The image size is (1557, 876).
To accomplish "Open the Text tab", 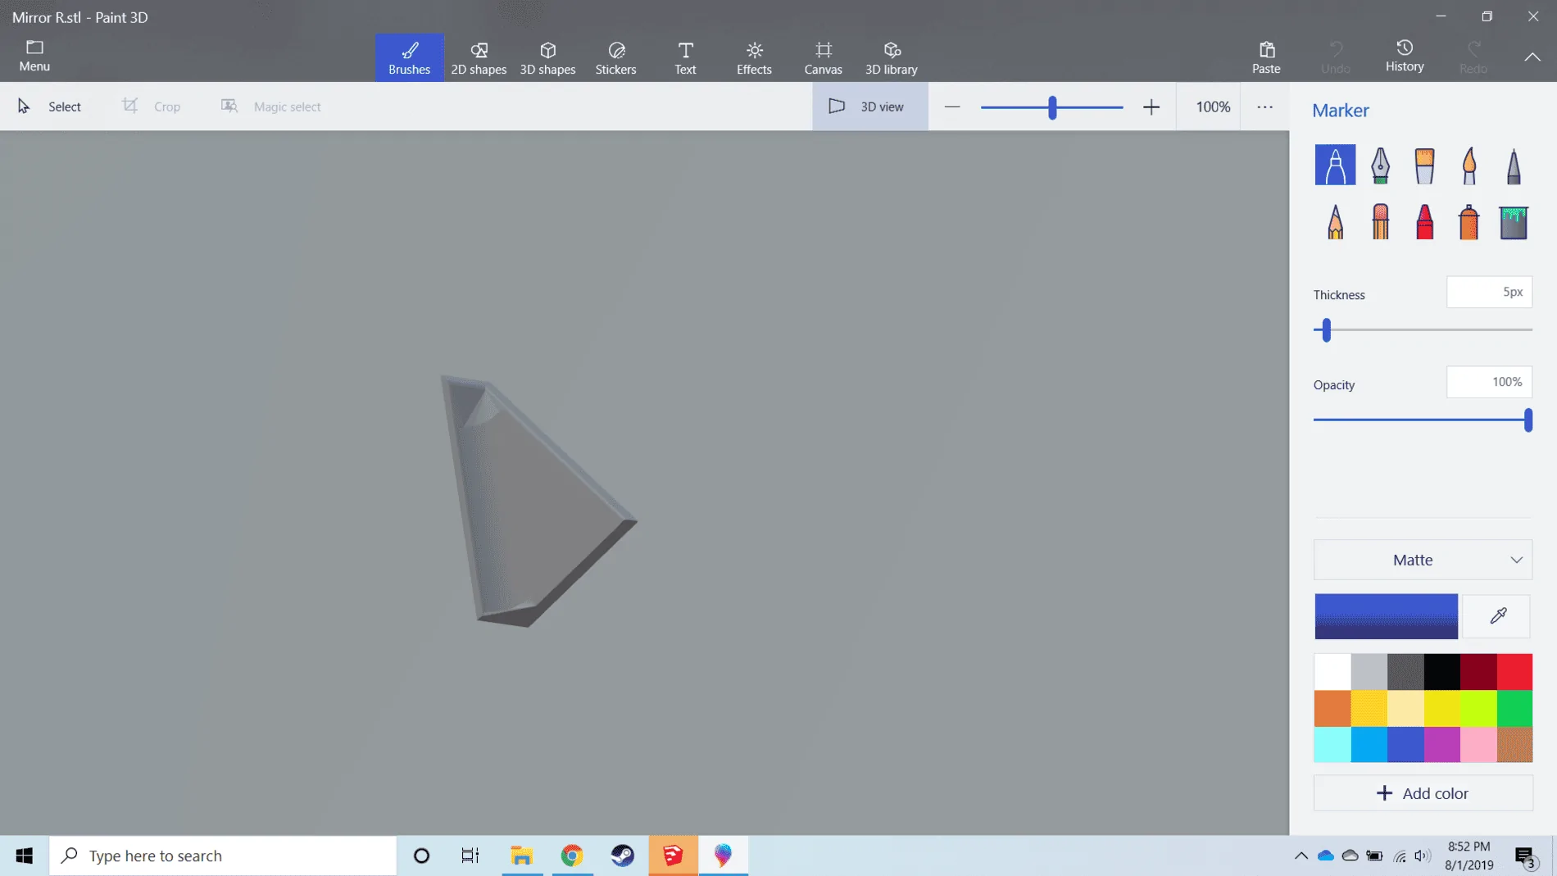I will [x=685, y=57].
